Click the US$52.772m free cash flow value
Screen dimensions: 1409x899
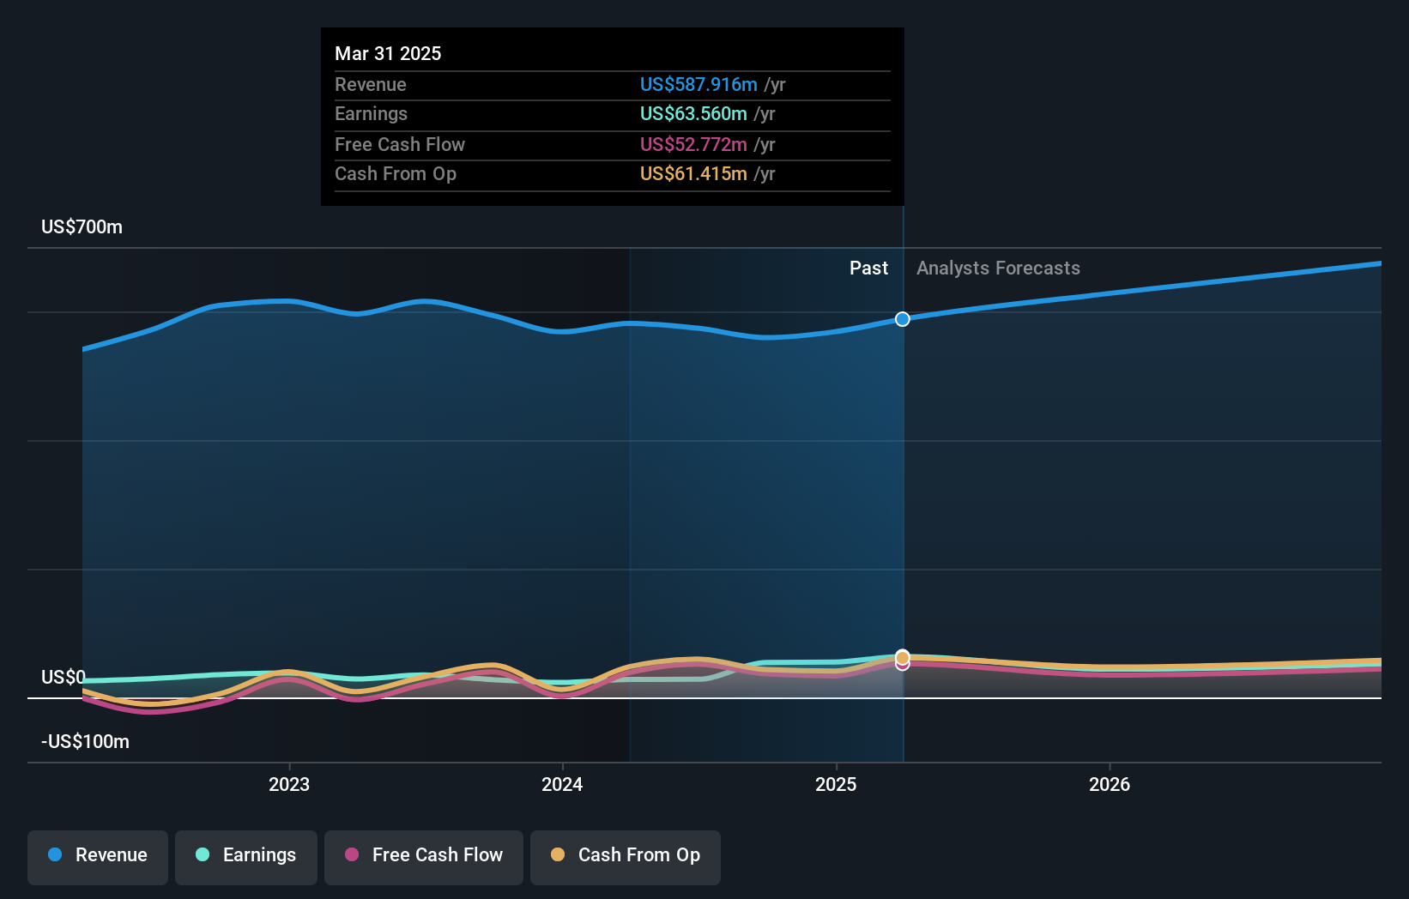(693, 144)
